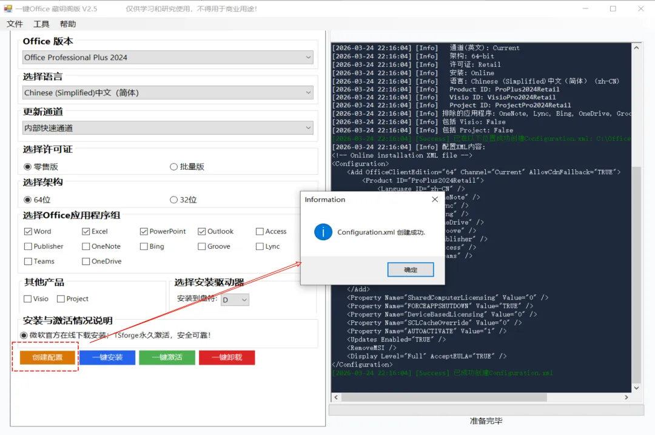Click the progress bar above 准备完毕
Viewport: 655px width, 435px height.
pyautogui.click(x=486, y=410)
